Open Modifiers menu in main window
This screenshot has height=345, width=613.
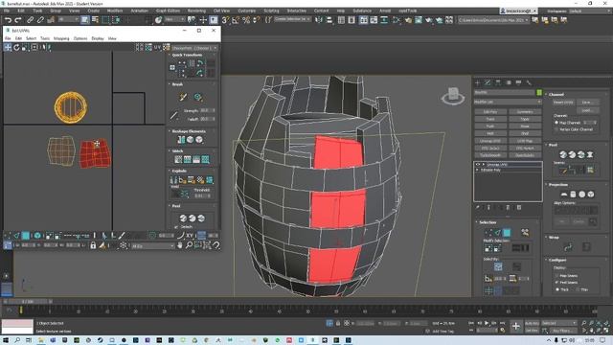pos(115,11)
